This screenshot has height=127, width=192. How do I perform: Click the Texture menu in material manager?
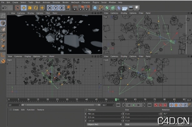coord(41,110)
